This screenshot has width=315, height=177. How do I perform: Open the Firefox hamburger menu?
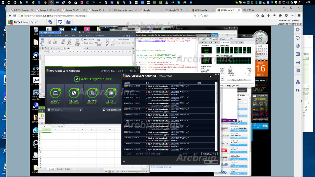coord(299,16)
